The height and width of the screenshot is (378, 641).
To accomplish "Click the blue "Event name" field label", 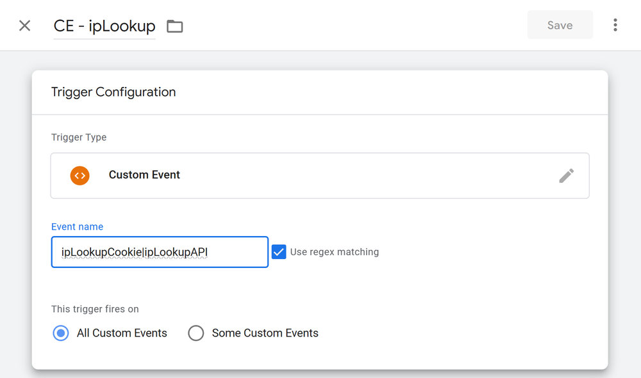I will point(77,226).
